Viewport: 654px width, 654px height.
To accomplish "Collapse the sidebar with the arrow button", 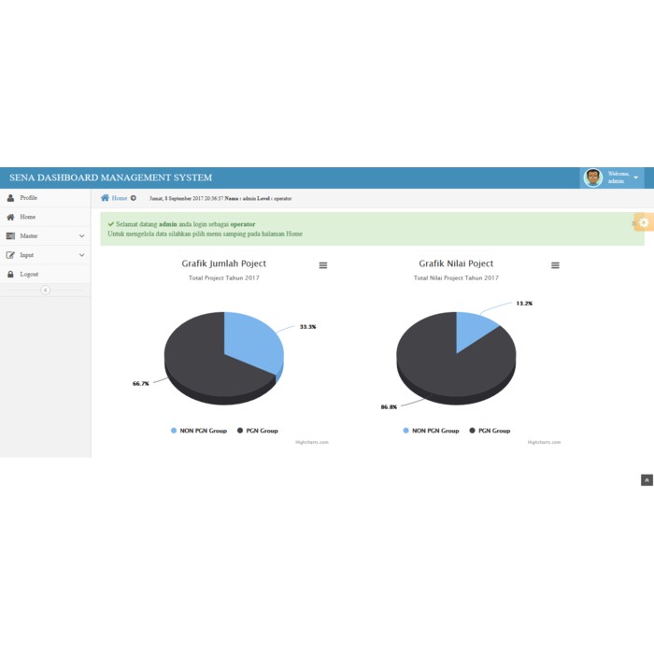I will point(45,290).
